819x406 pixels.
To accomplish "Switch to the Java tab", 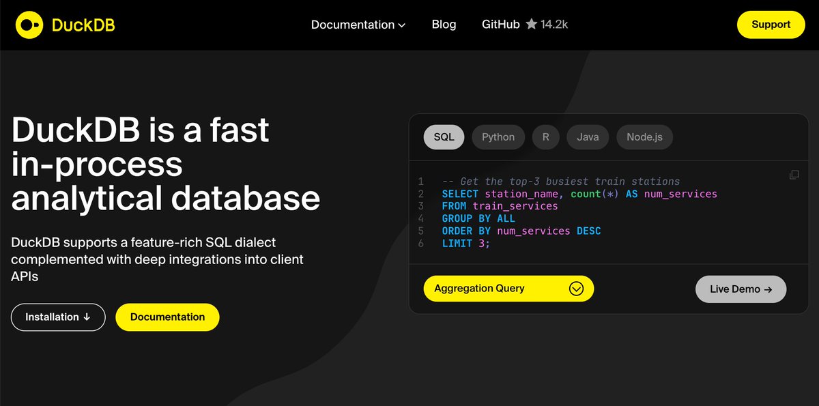I will tap(588, 137).
